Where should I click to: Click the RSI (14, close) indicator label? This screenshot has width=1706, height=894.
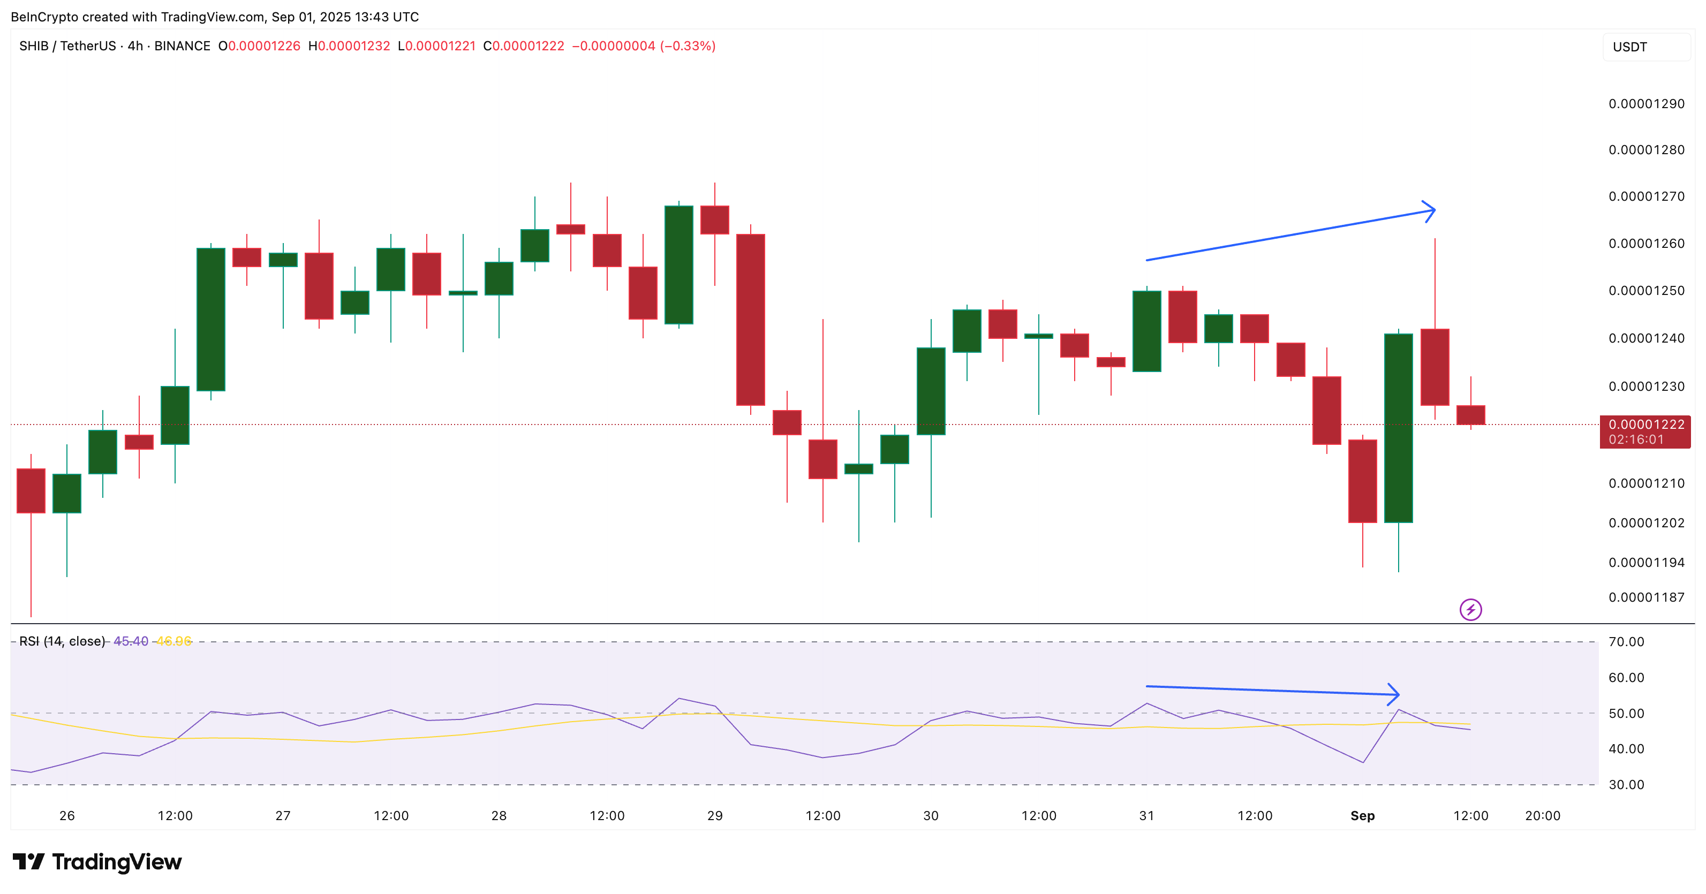pos(62,641)
